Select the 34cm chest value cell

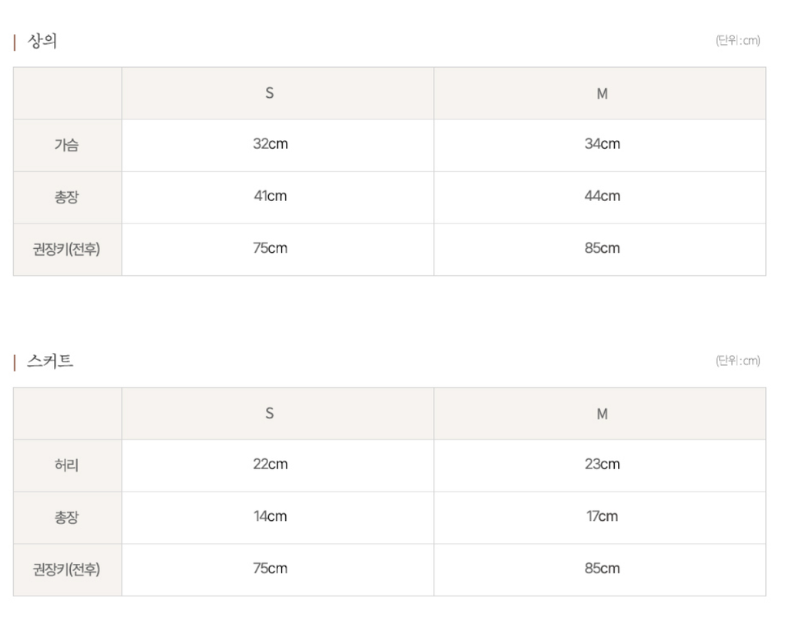coord(602,144)
